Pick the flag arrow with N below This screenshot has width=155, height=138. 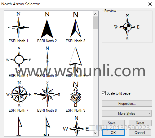pos(47,126)
